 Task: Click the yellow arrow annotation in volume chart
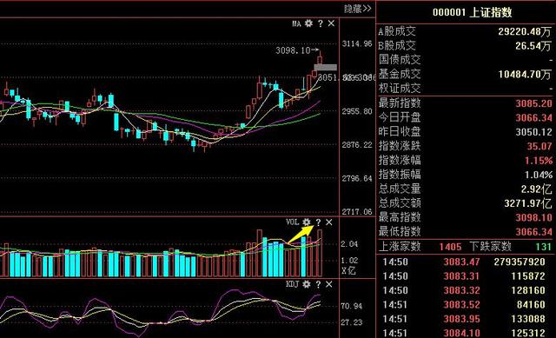[x=301, y=234]
